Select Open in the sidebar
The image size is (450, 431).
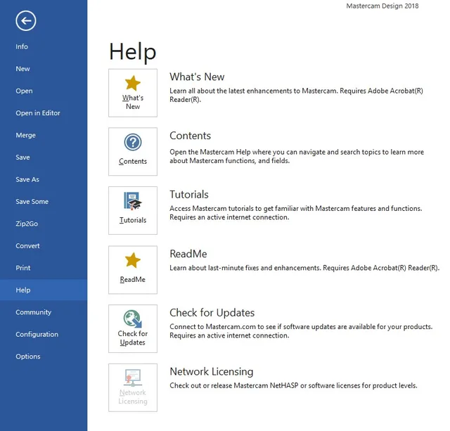[44, 91]
